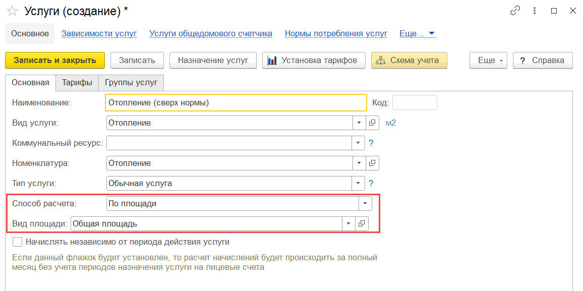Show help for Тип услуги question mark
The width and height of the screenshot is (583, 291).
coord(371,183)
